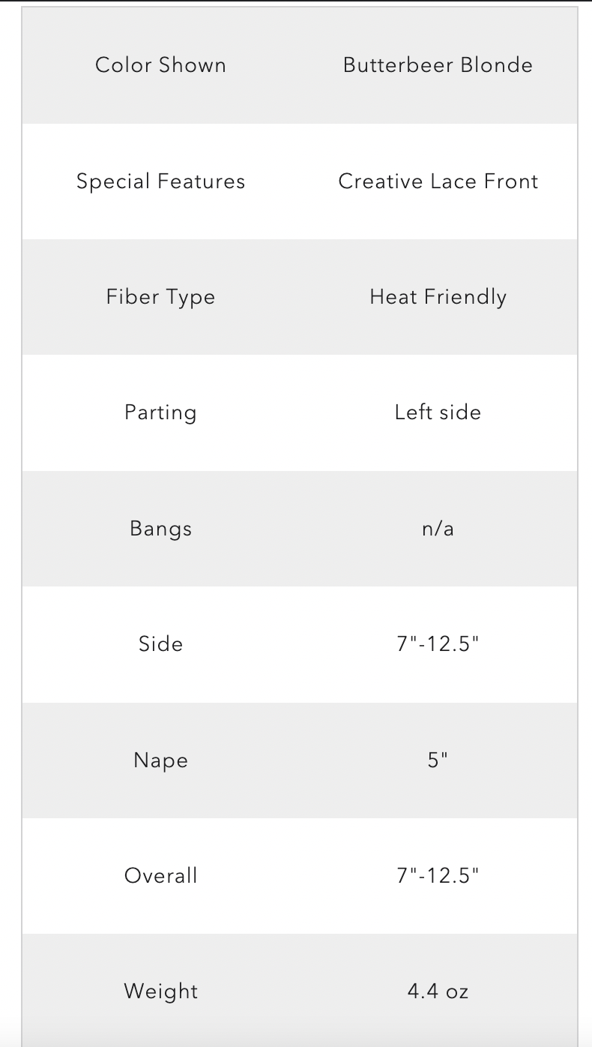Click the Color Shown label

[x=160, y=65]
